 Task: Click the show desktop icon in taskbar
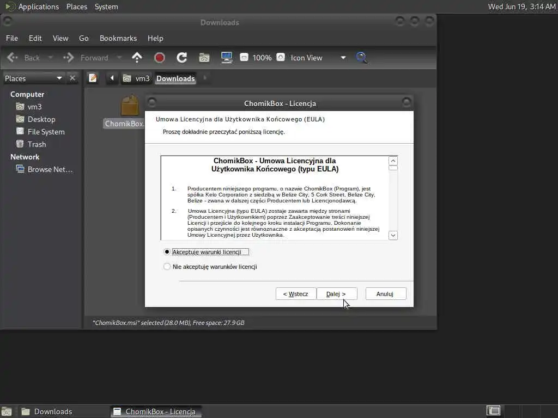(7, 411)
